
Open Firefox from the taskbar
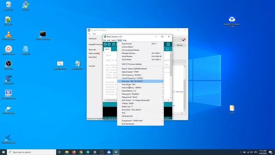(x=74, y=152)
